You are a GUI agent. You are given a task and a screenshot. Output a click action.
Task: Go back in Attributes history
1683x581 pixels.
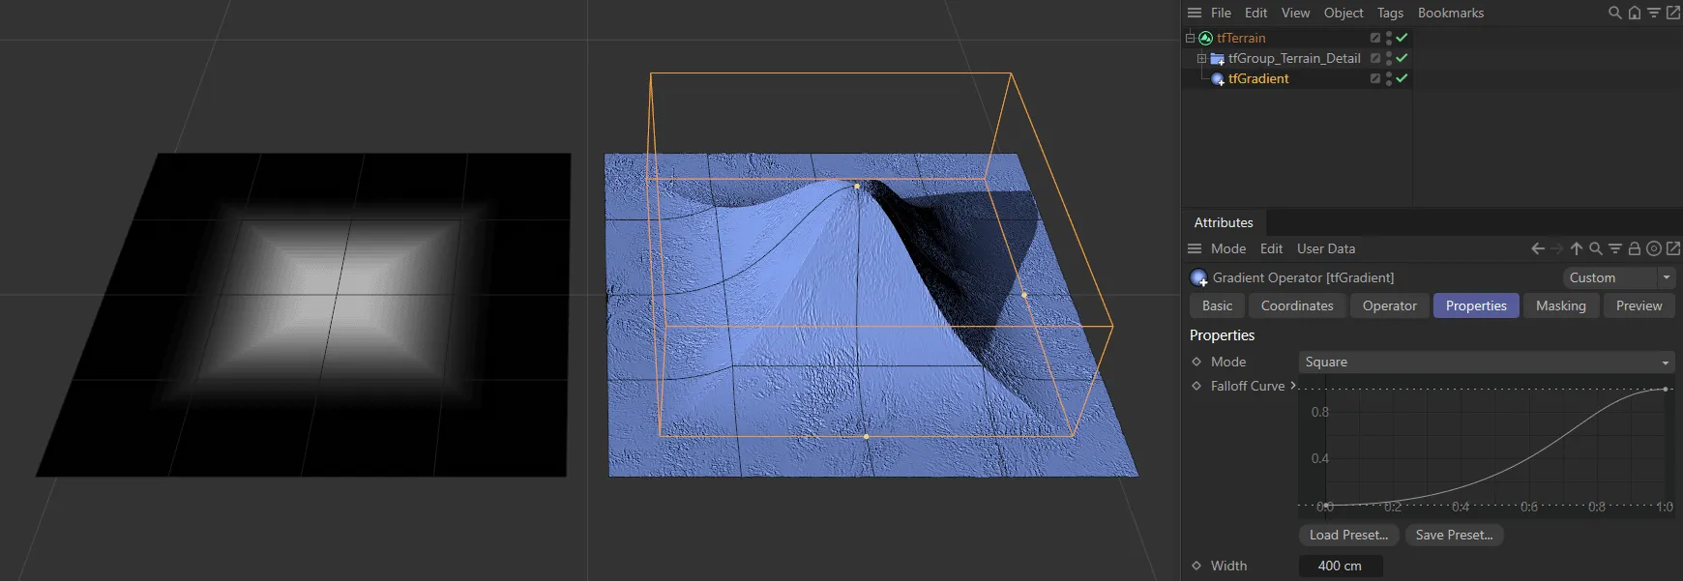tap(1538, 248)
